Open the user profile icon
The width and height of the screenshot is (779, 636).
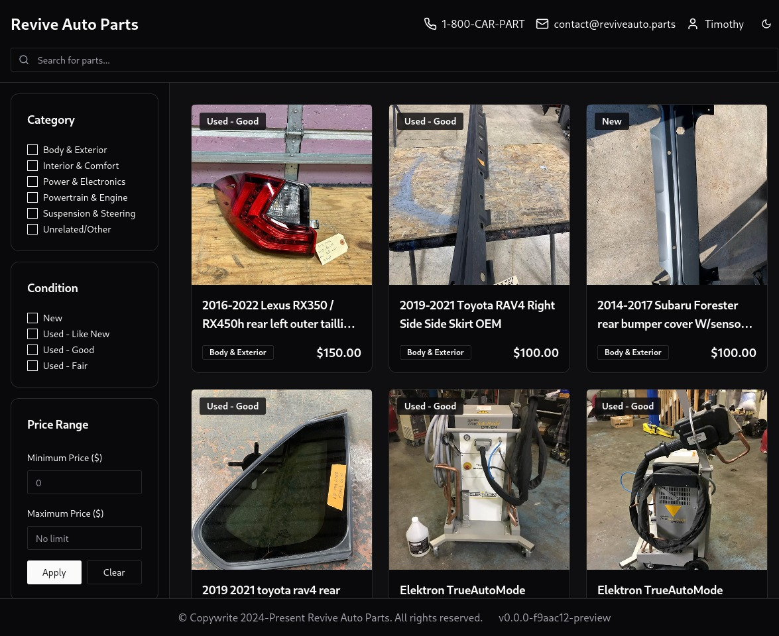click(693, 24)
